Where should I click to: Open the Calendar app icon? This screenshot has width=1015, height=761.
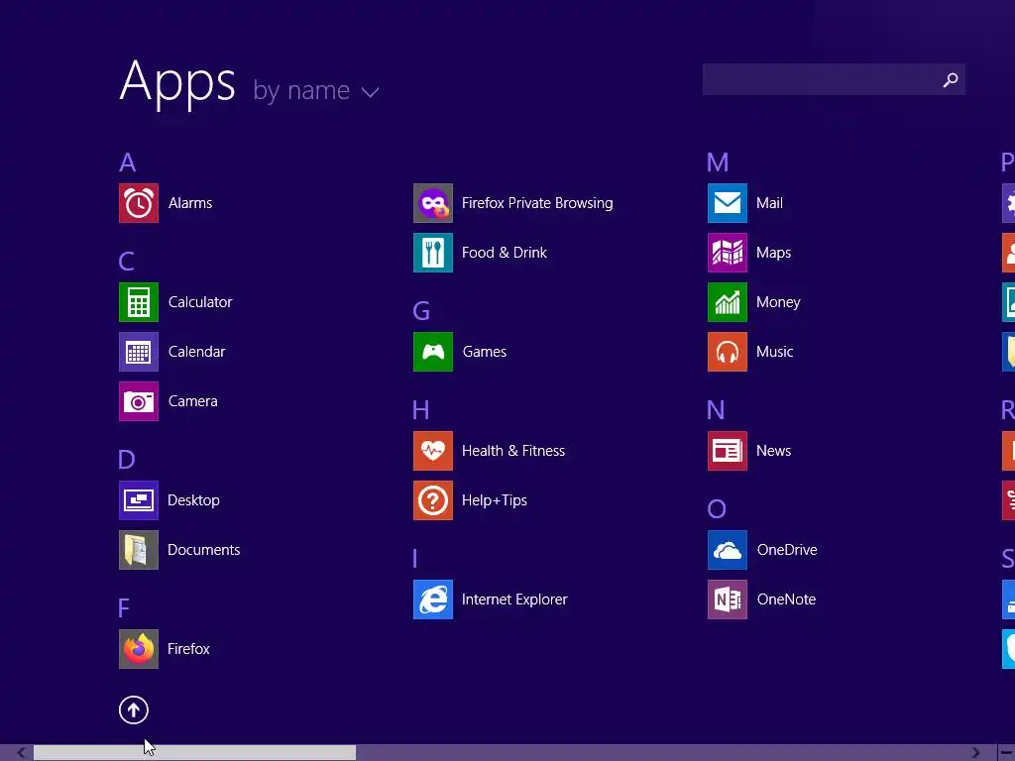click(x=139, y=352)
